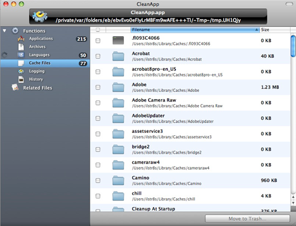Click the Acrobat folder icon
Image resolution: width=296 pixels, height=226 pixels.
[x=118, y=56]
